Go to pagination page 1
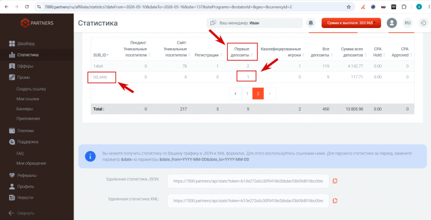The width and height of the screenshot is (431, 220). click(x=247, y=93)
